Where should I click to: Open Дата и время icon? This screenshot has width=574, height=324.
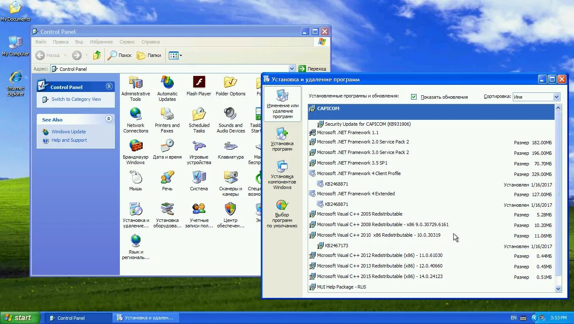pos(167,149)
